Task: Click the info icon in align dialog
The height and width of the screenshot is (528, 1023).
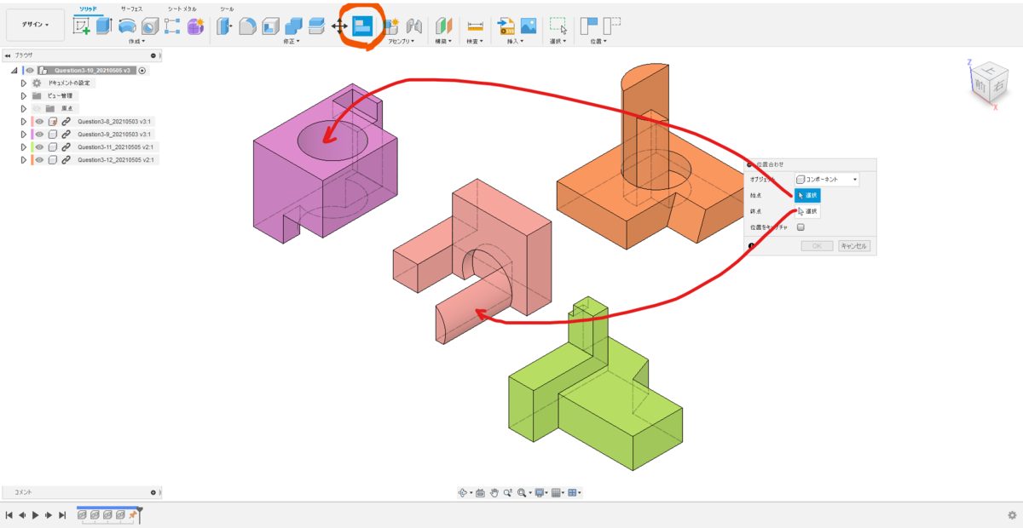Action: [751, 245]
